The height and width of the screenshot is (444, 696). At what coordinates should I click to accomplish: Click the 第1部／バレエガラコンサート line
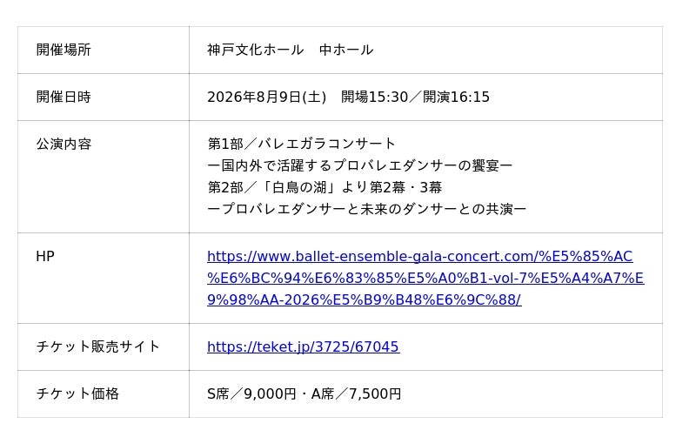(x=301, y=144)
